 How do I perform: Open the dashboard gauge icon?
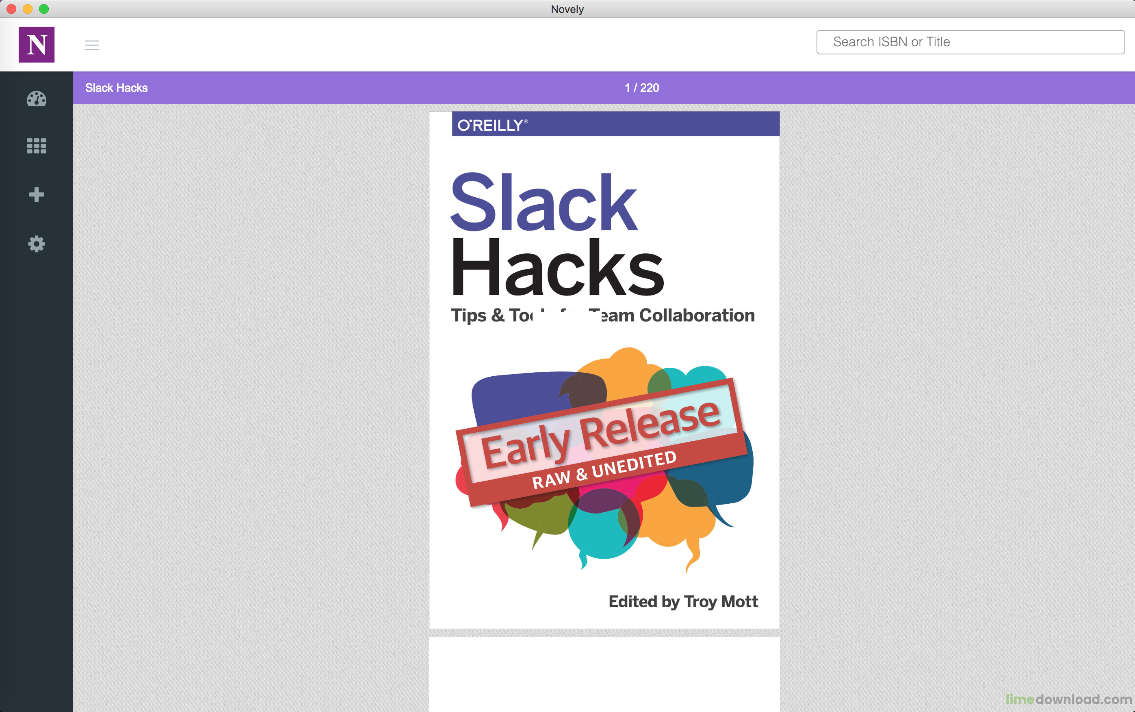click(x=36, y=99)
